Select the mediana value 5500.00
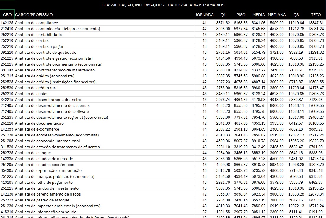Viewport: 326px width, 218px height. tap(277, 117)
